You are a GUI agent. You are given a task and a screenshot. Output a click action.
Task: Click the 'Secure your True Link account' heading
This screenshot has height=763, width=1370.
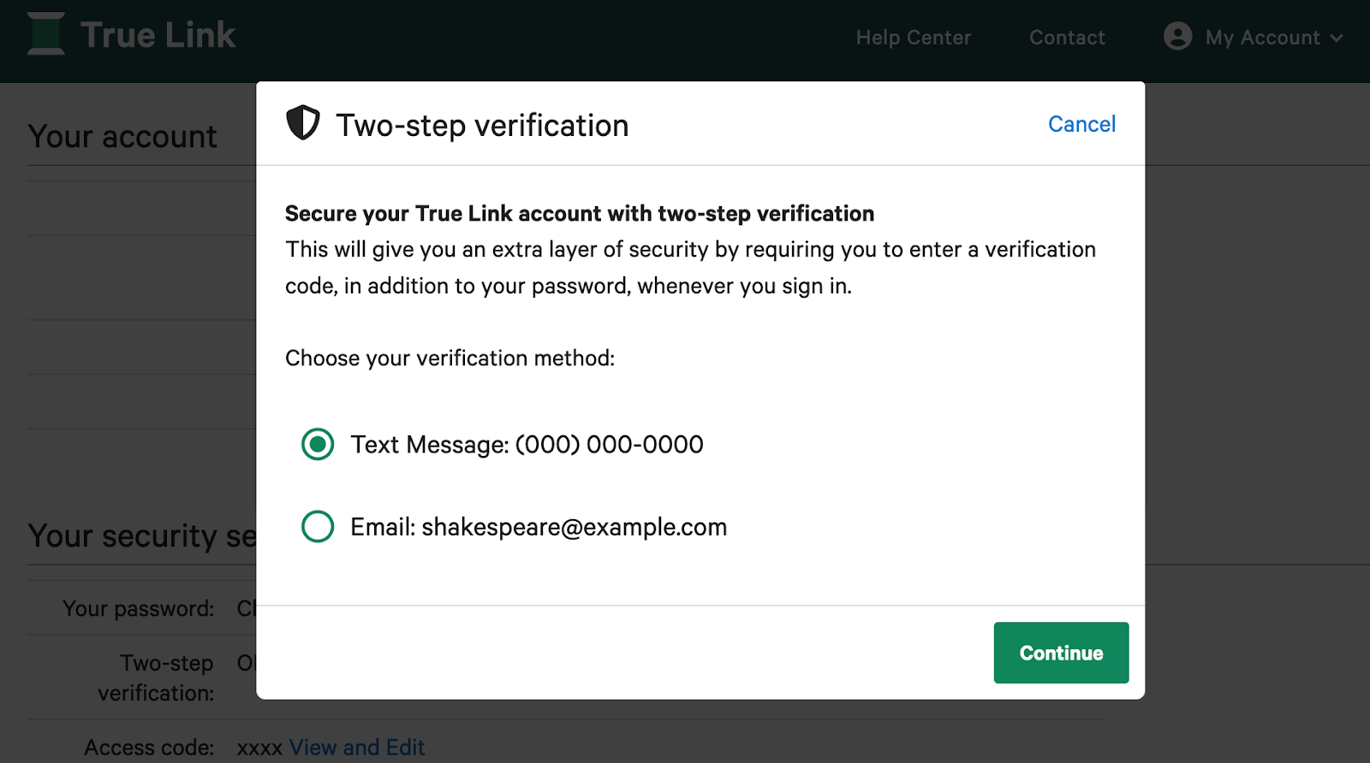pyautogui.click(x=579, y=214)
